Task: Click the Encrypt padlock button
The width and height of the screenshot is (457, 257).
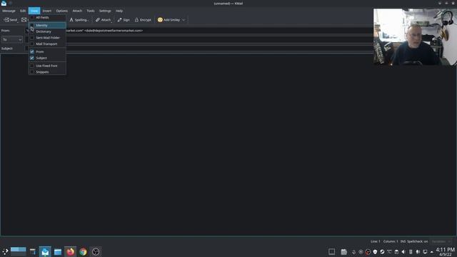Action: coord(143,20)
